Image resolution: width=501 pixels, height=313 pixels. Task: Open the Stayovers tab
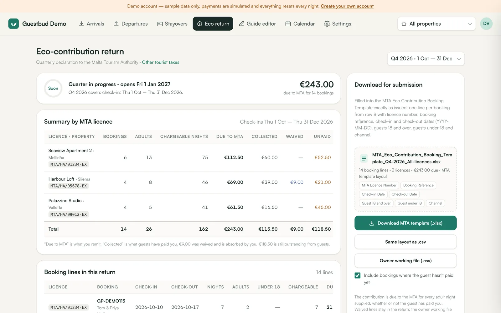click(x=172, y=24)
